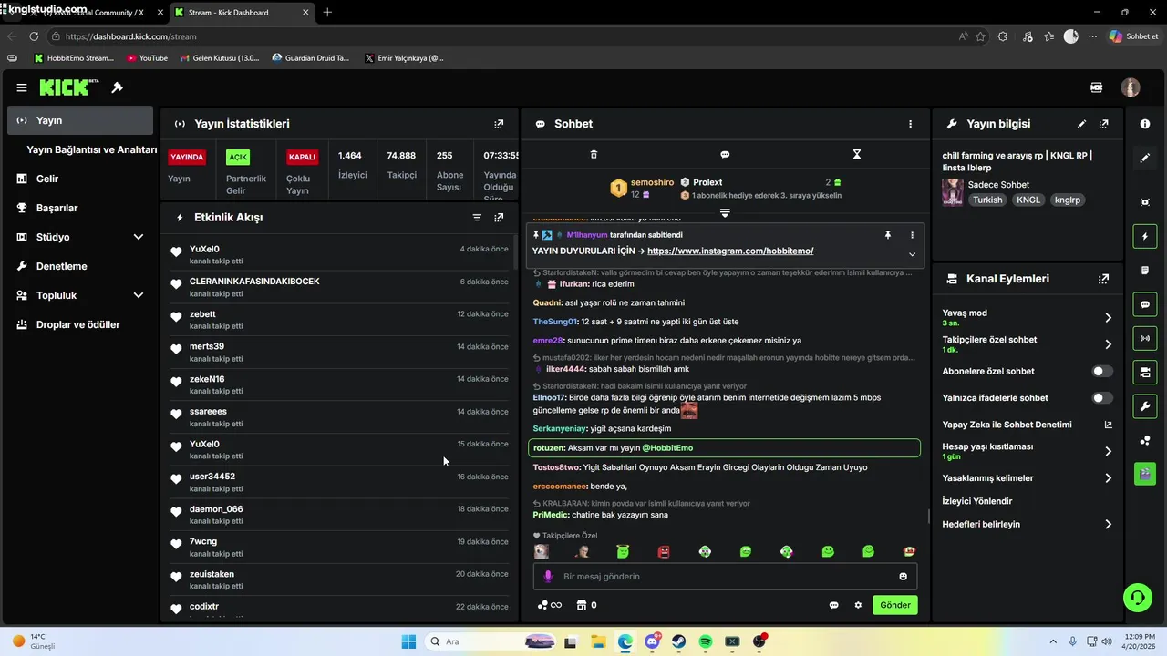Pop out the Yayın İstatistikleri panel
This screenshot has height=656, width=1167.
tap(499, 124)
